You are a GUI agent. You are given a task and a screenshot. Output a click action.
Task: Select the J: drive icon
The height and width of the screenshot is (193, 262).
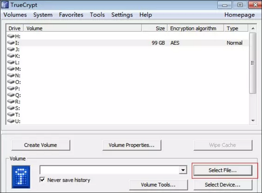pos(11,49)
